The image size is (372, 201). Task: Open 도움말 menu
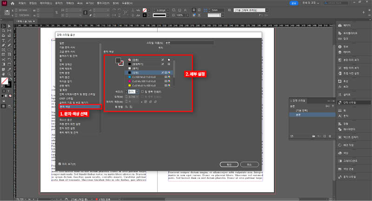click(127, 3)
